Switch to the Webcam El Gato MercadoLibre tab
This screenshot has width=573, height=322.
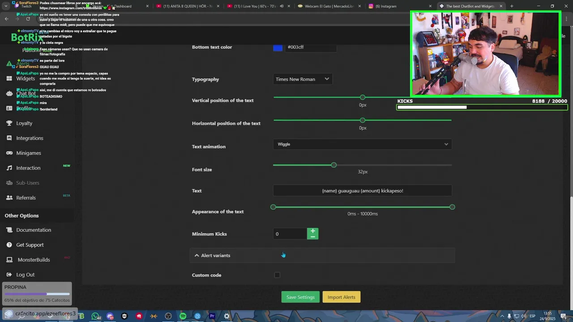328,6
